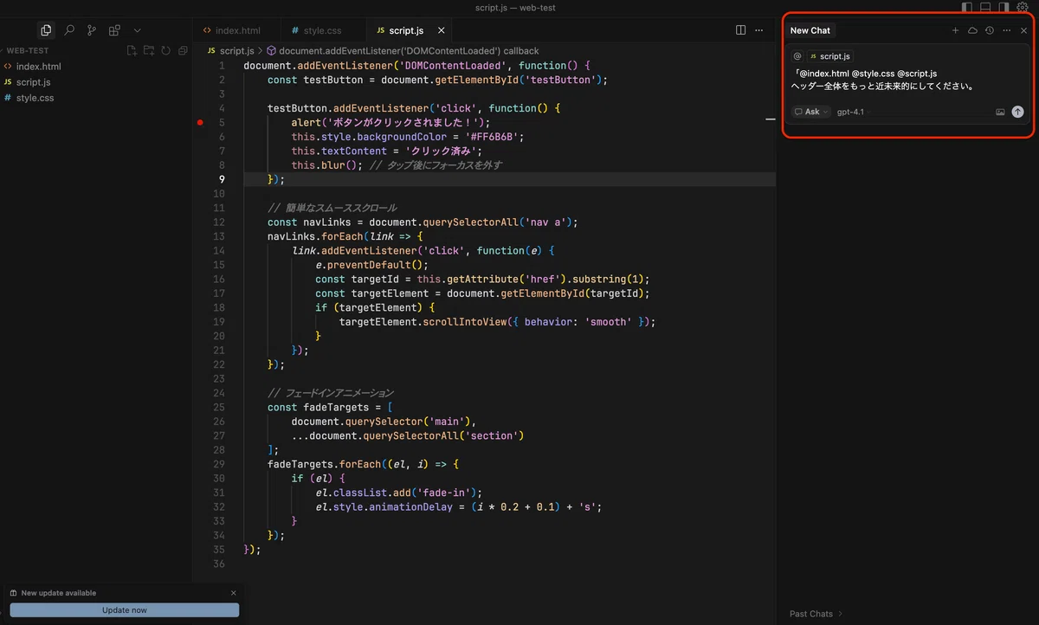1039x625 pixels.
Task: Collapse all folders in explorer
Action: [183, 51]
